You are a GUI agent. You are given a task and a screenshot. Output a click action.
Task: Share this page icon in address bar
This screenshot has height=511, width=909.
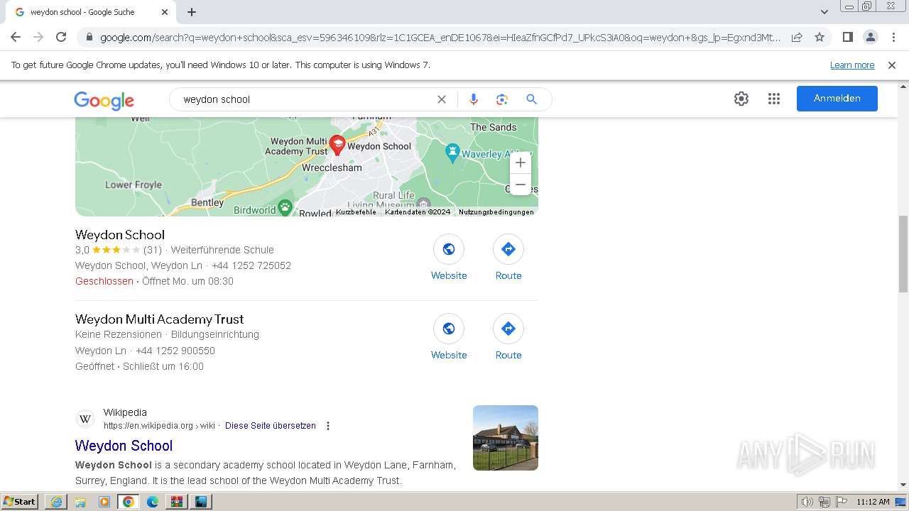797,37
